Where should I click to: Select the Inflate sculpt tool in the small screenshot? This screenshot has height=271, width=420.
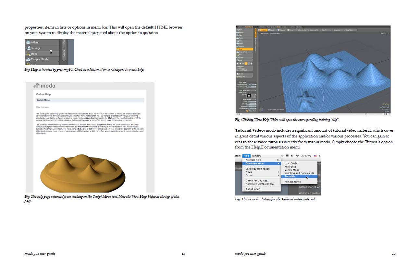[42, 42]
